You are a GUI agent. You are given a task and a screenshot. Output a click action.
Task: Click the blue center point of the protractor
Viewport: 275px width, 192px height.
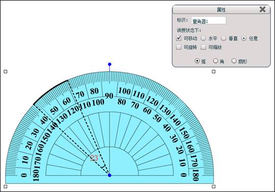pyautogui.click(x=109, y=175)
